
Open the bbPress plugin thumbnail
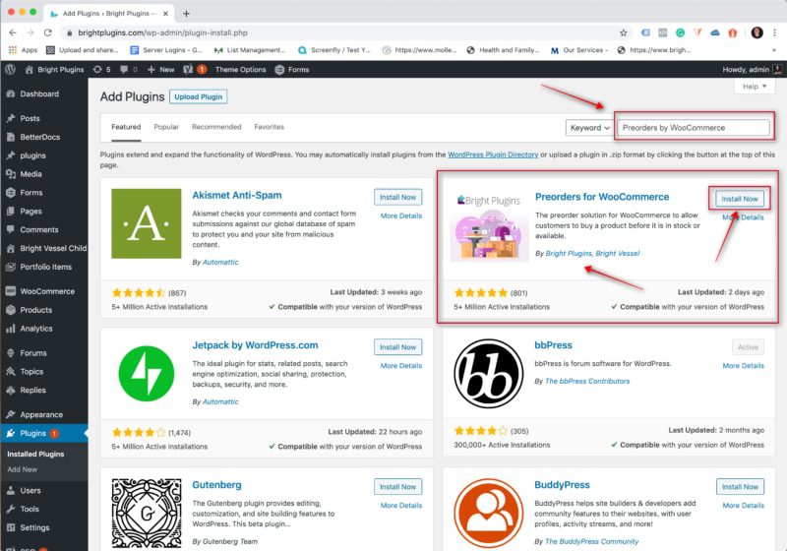488,373
